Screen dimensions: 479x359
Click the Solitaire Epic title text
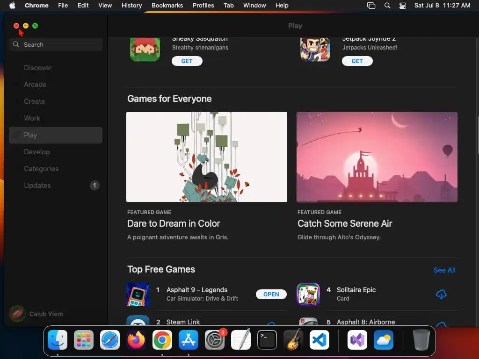click(356, 290)
